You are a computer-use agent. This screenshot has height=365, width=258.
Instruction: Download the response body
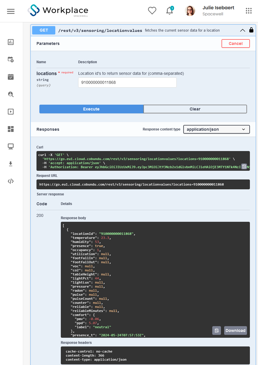tap(235, 331)
